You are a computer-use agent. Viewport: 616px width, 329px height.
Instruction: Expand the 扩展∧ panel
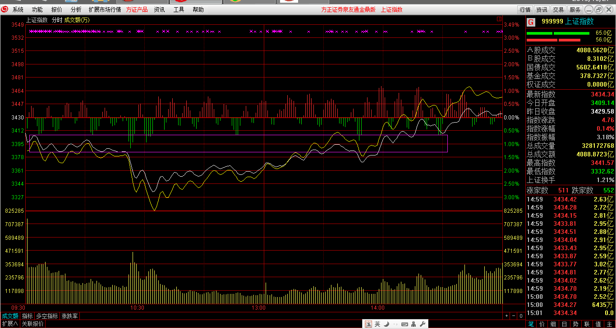coord(10,324)
